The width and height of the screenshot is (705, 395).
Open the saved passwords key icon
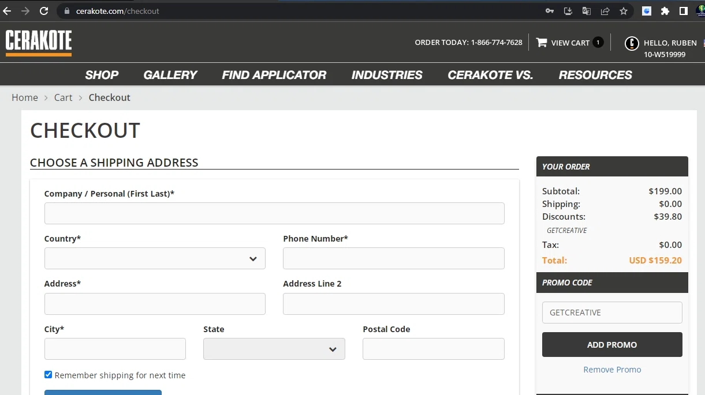(550, 11)
